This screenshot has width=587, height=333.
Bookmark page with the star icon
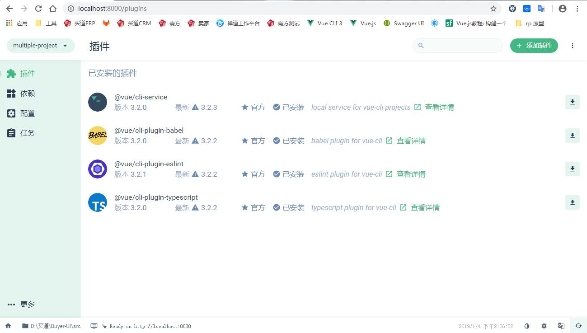point(493,9)
